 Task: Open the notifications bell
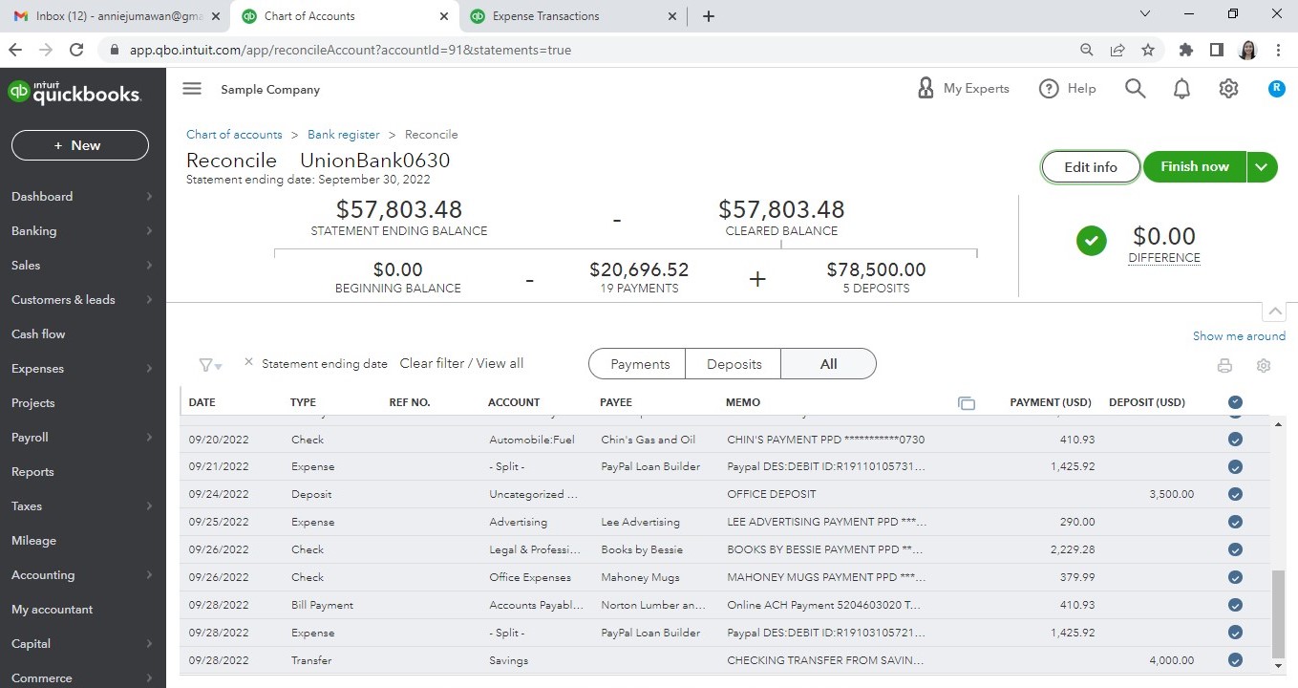(x=1181, y=89)
